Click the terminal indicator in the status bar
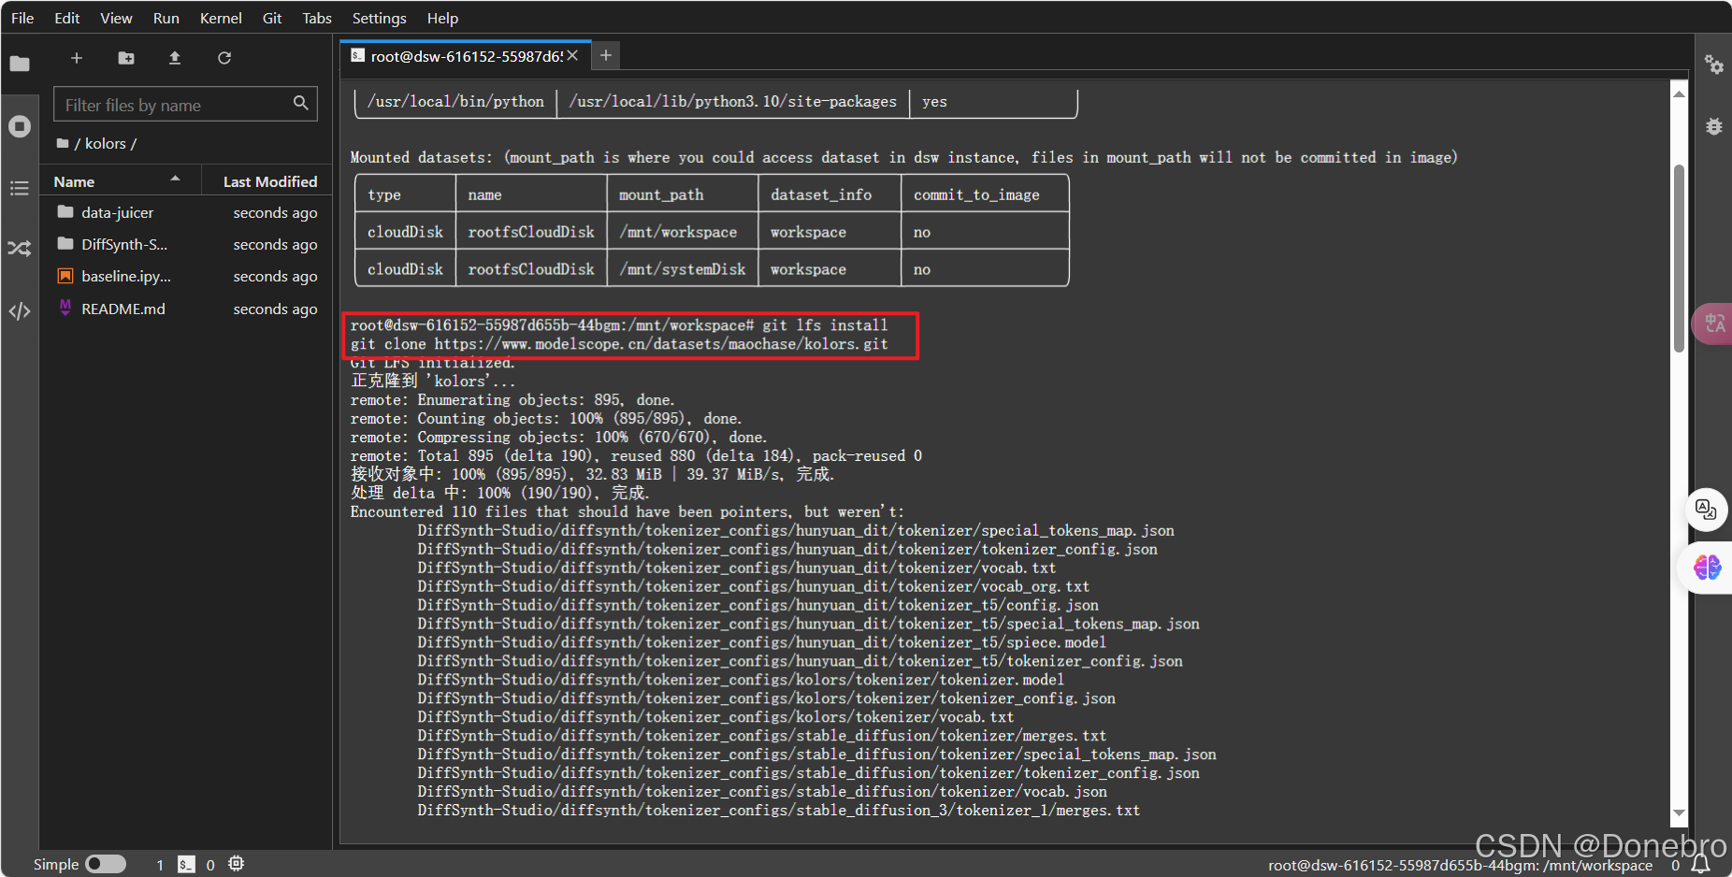The height and width of the screenshot is (877, 1732). pyautogui.click(x=186, y=864)
